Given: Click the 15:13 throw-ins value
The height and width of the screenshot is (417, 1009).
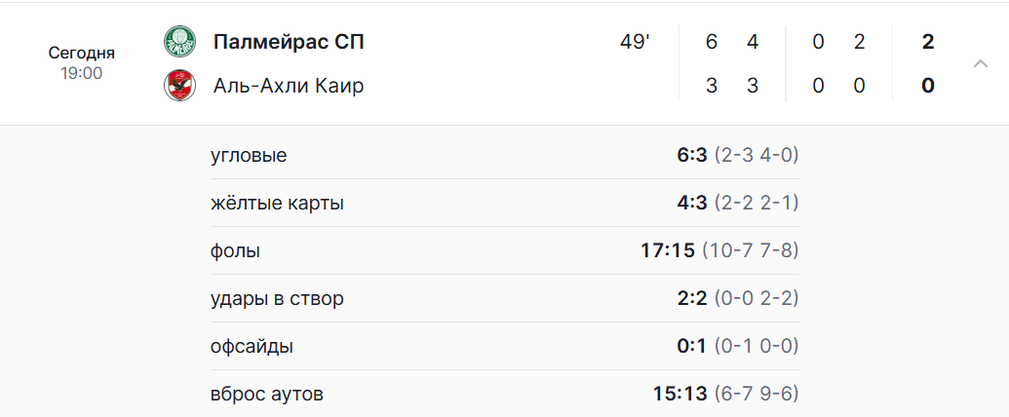Looking at the screenshot, I should coord(679,395).
